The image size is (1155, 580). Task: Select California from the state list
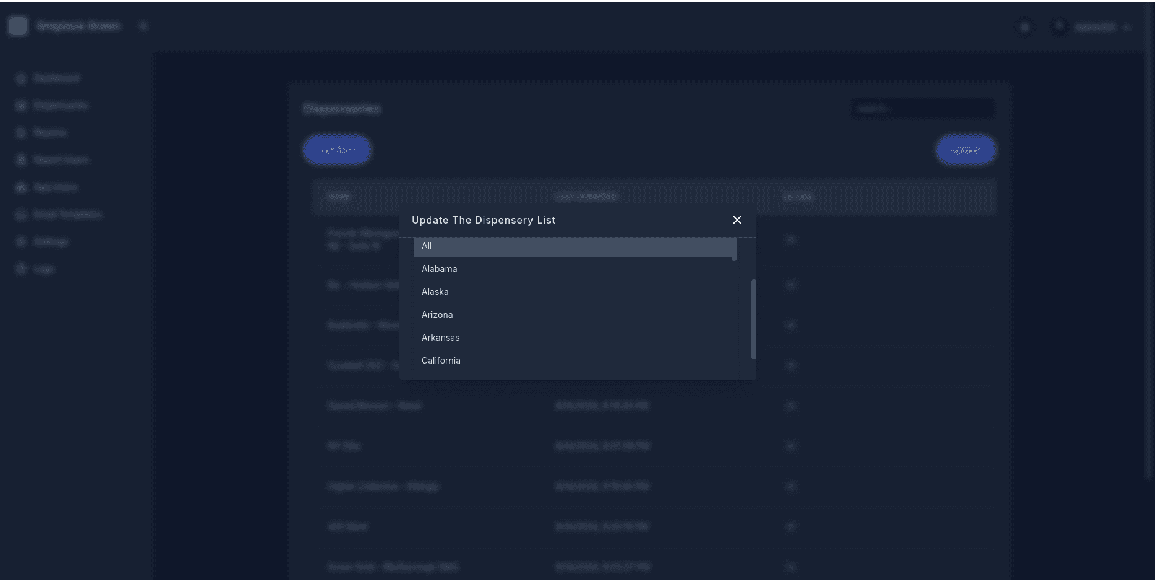pos(575,361)
